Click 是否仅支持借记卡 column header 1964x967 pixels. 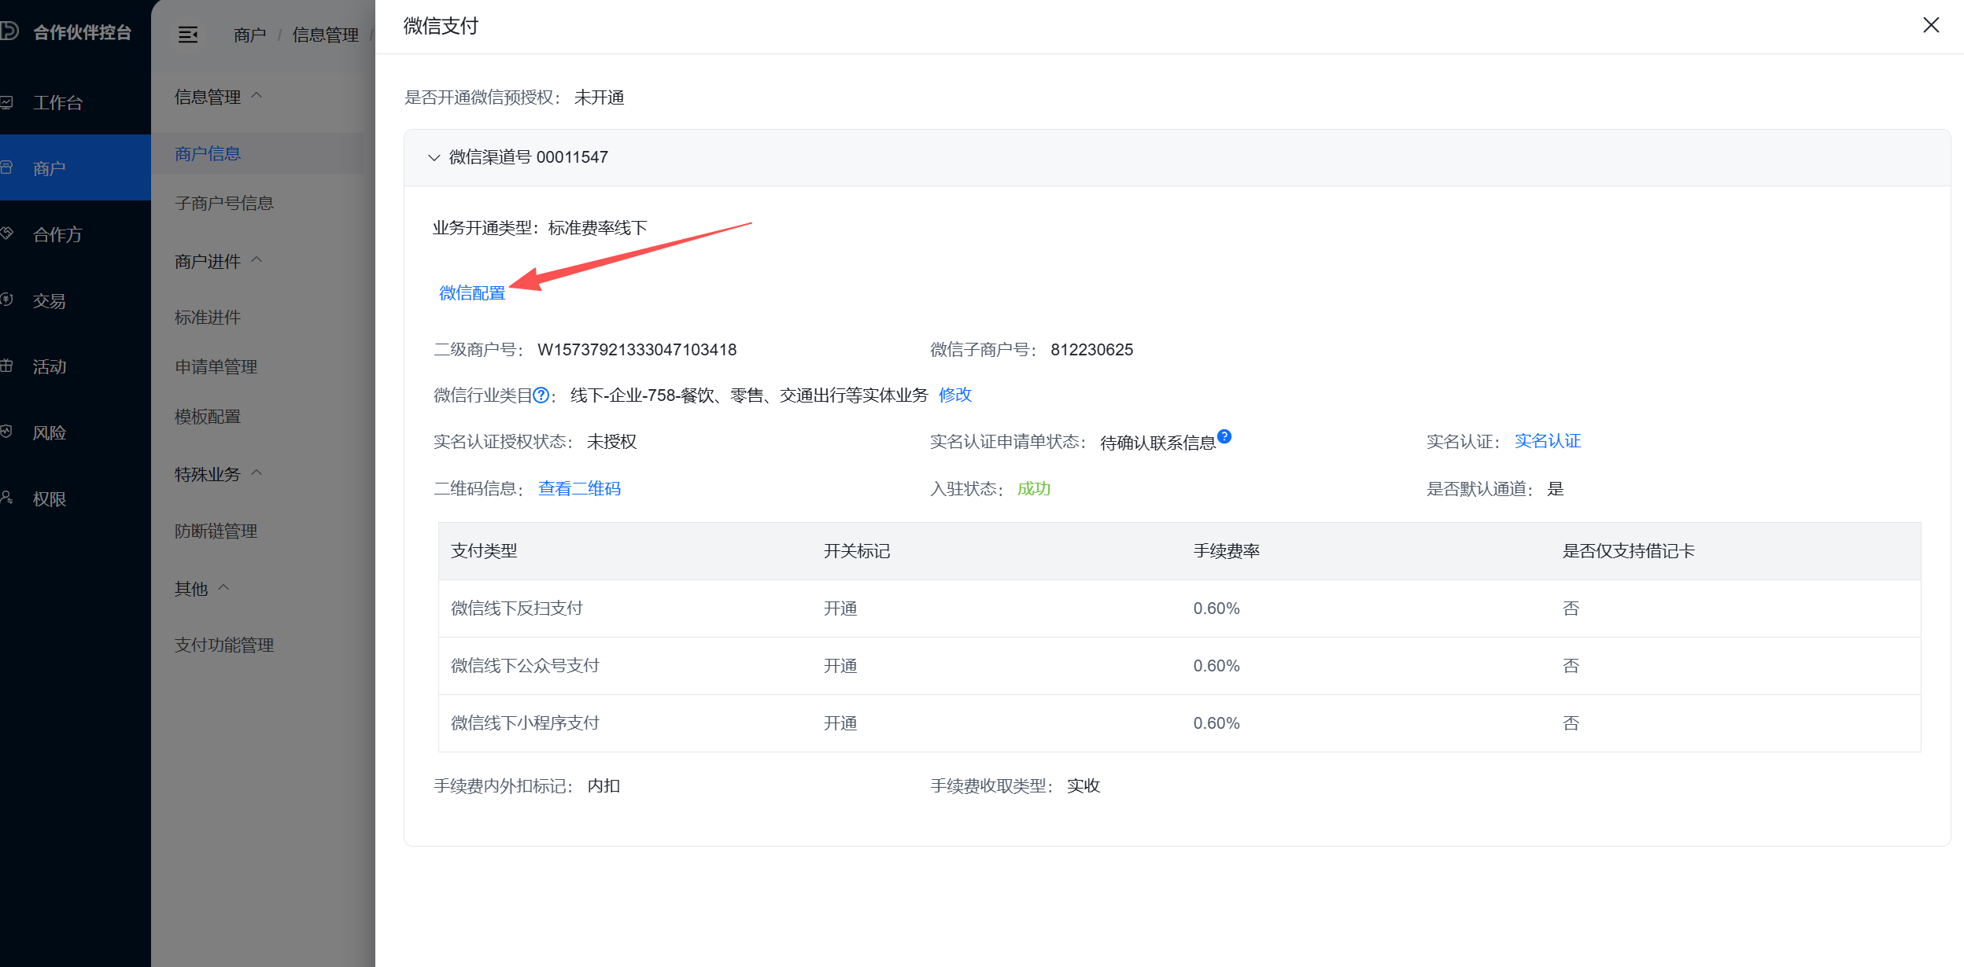click(x=1629, y=550)
